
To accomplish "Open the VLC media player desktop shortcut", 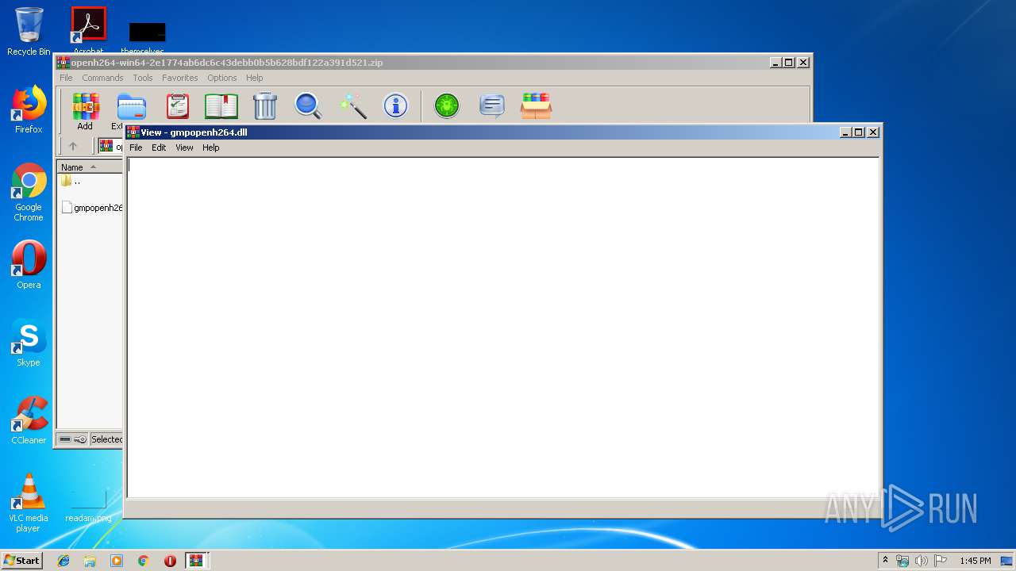I will [x=29, y=503].
